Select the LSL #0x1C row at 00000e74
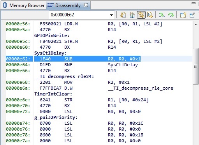This screenshot has width=199, height=145. (x=99, y=123)
